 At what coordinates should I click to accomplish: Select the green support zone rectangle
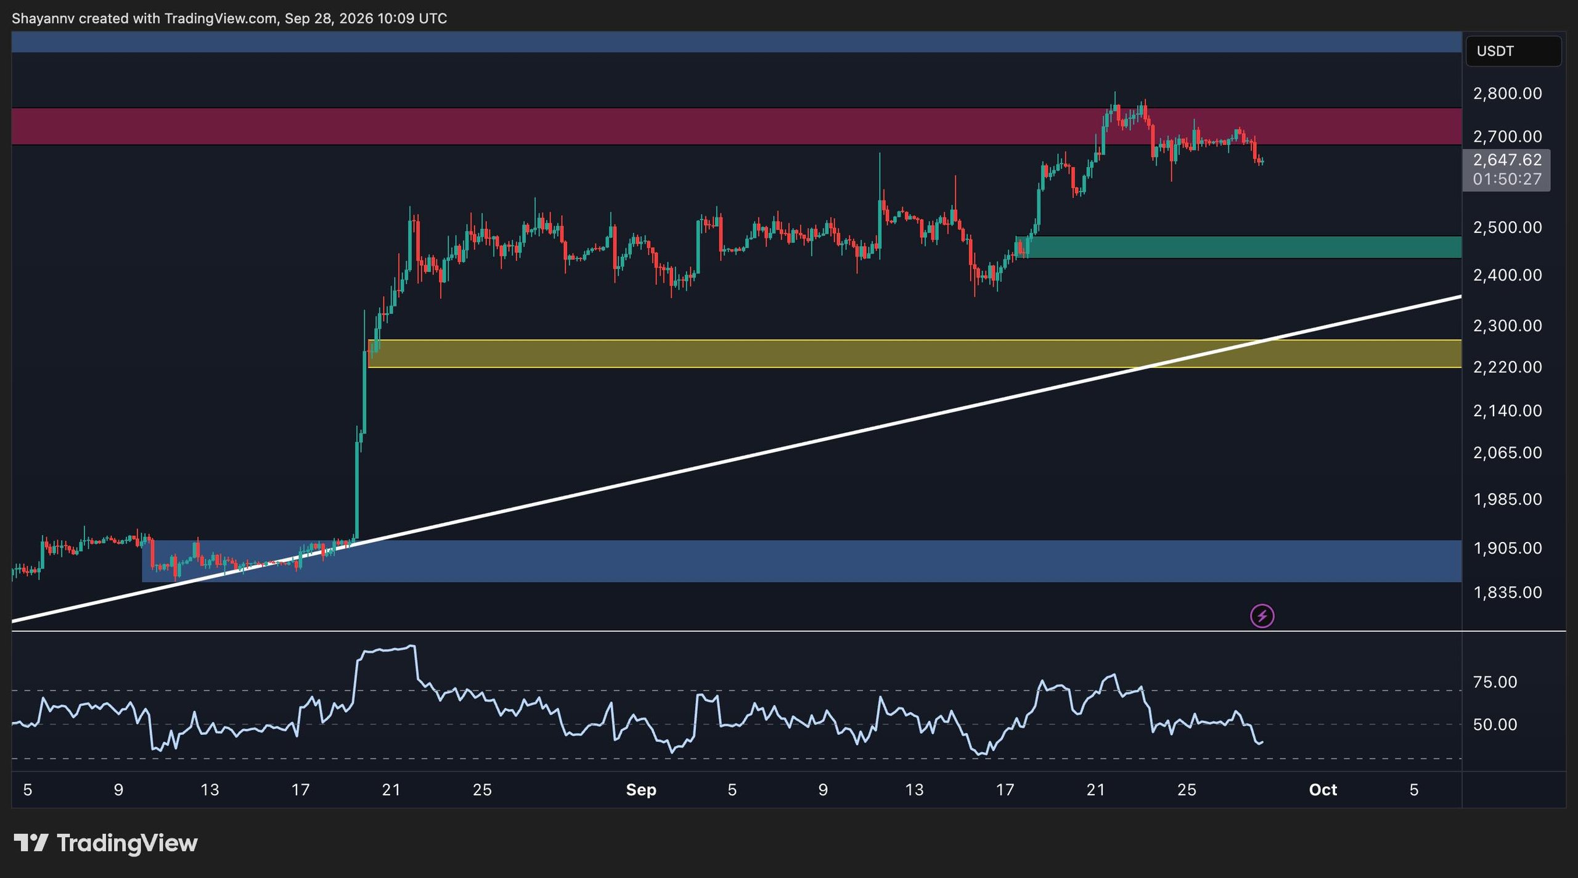[1242, 247]
